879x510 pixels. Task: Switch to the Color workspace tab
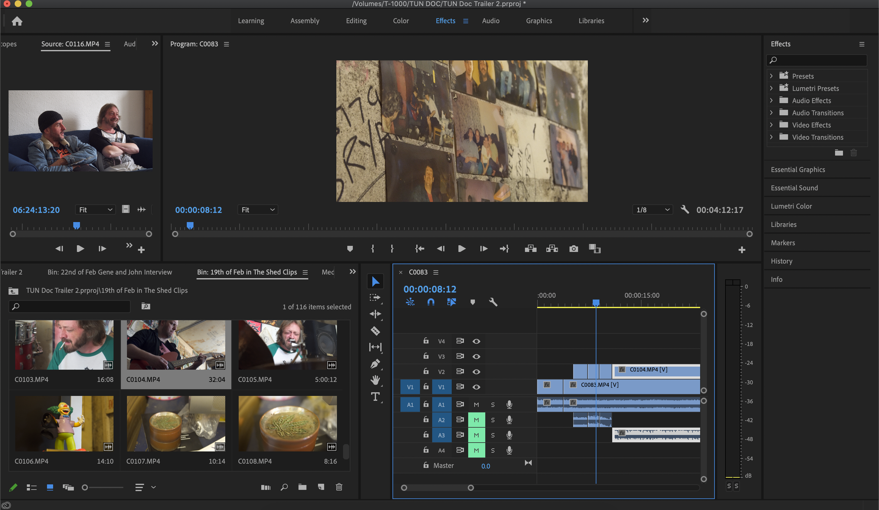pyautogui.click(x=401, y=20)
